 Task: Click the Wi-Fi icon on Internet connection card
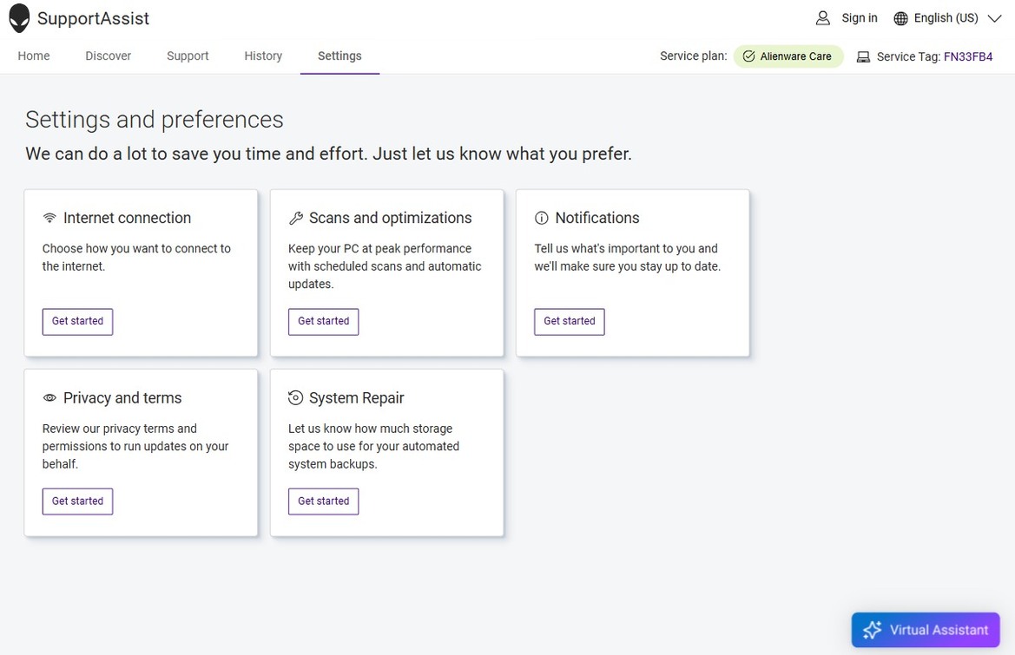coord(49,219)
